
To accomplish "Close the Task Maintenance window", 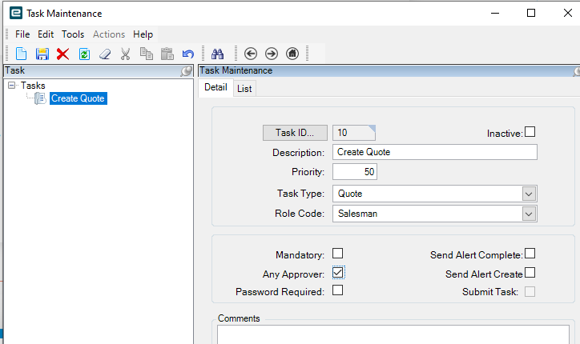I will 568,13.
